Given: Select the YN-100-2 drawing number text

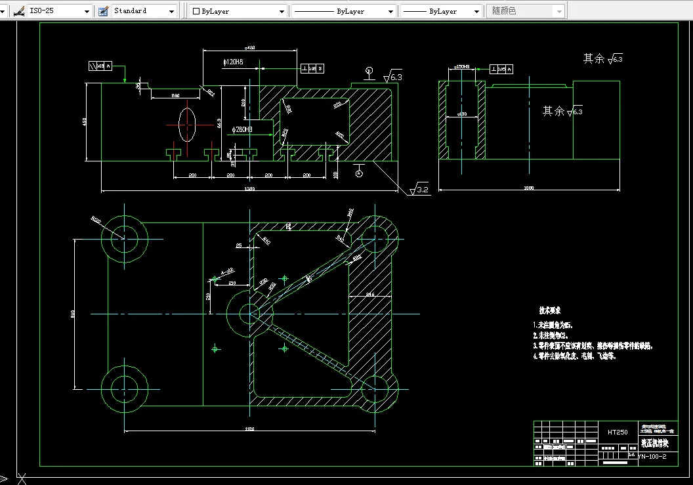Looking at the screenshot, I should pos(652,457).
